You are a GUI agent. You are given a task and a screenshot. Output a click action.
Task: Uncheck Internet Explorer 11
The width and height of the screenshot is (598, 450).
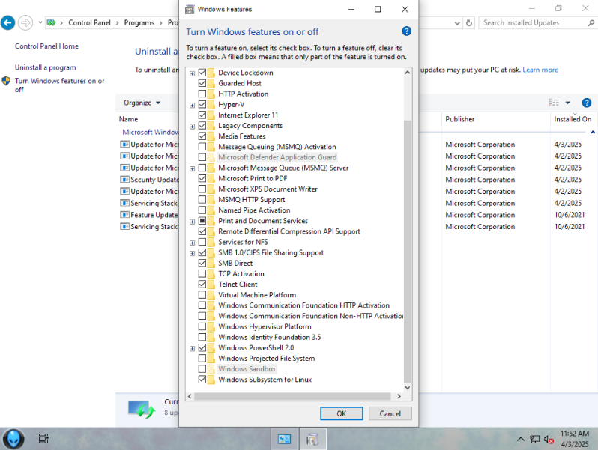point(202,115)
